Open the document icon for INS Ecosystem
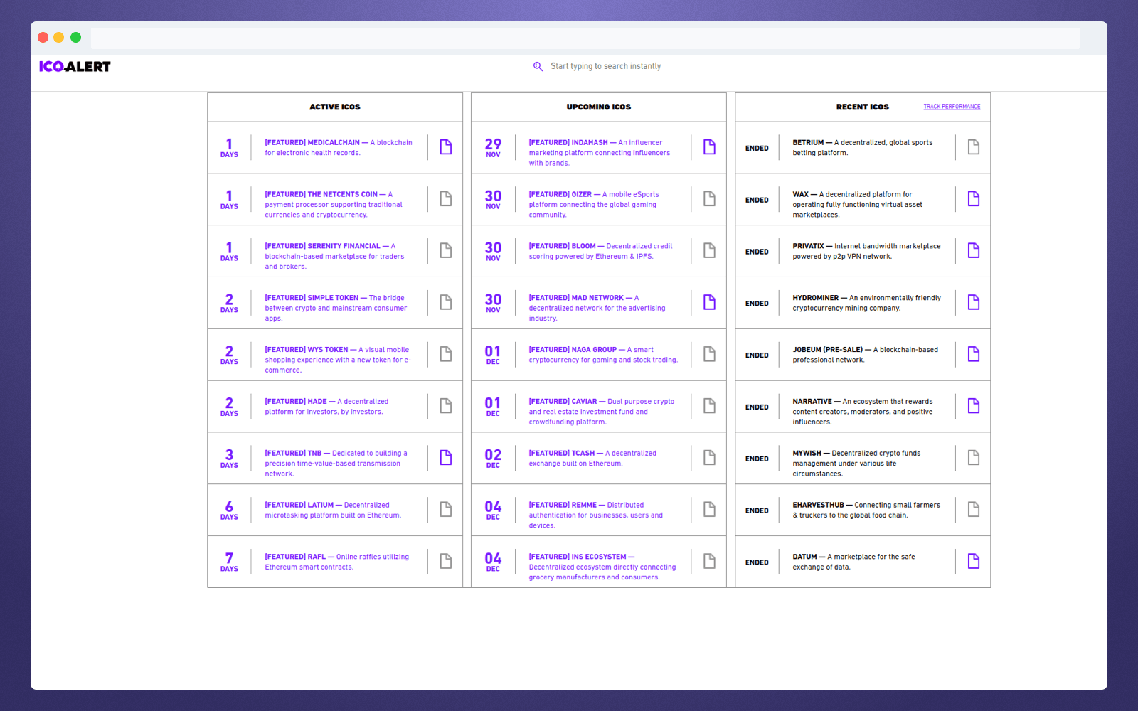Image resolution: width=1138 pixels, height=711 pixels. pos(710,562)
